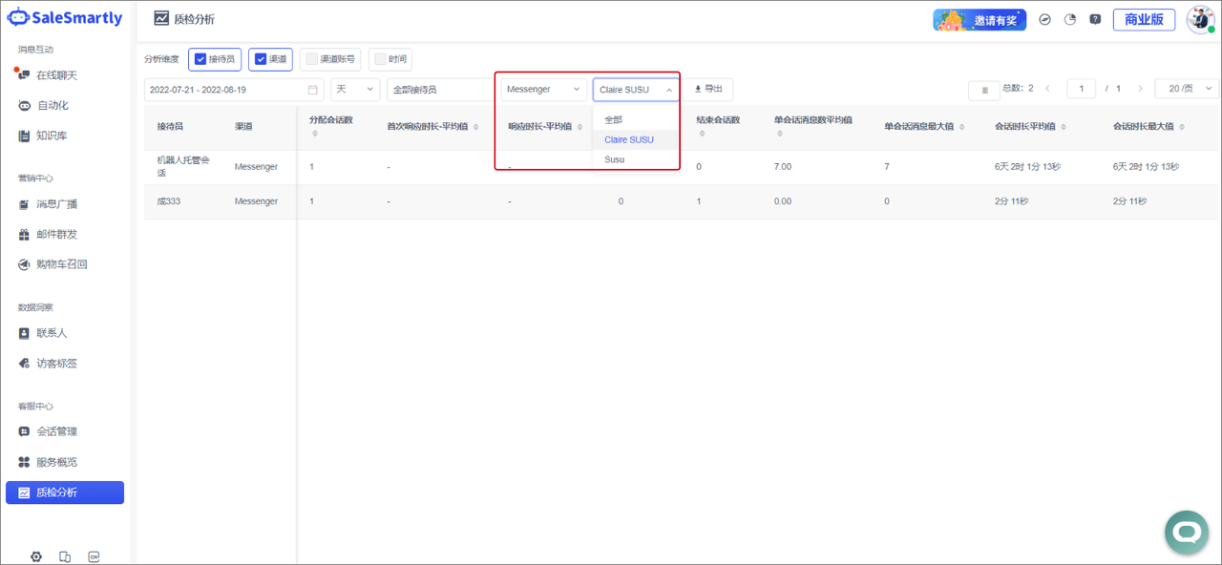Click the green chat widget bubble
This screenshot has width=1222, height=565.
coord(1187,532)
